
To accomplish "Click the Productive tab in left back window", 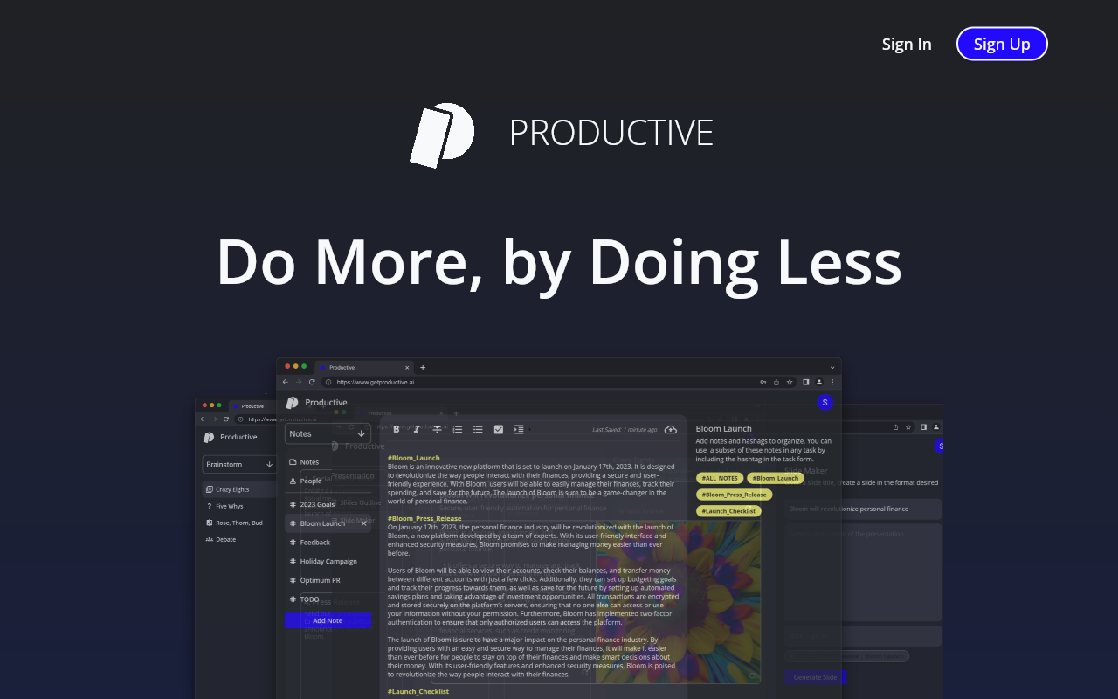I will coord(253,405).
